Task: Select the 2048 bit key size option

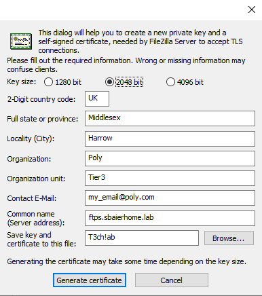Action: click(124, 82)
